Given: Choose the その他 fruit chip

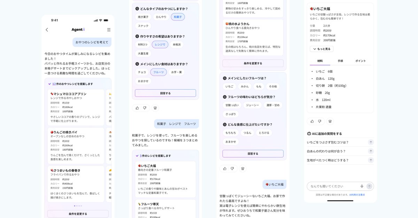Looking at the screenshot, I should [273, 86].
